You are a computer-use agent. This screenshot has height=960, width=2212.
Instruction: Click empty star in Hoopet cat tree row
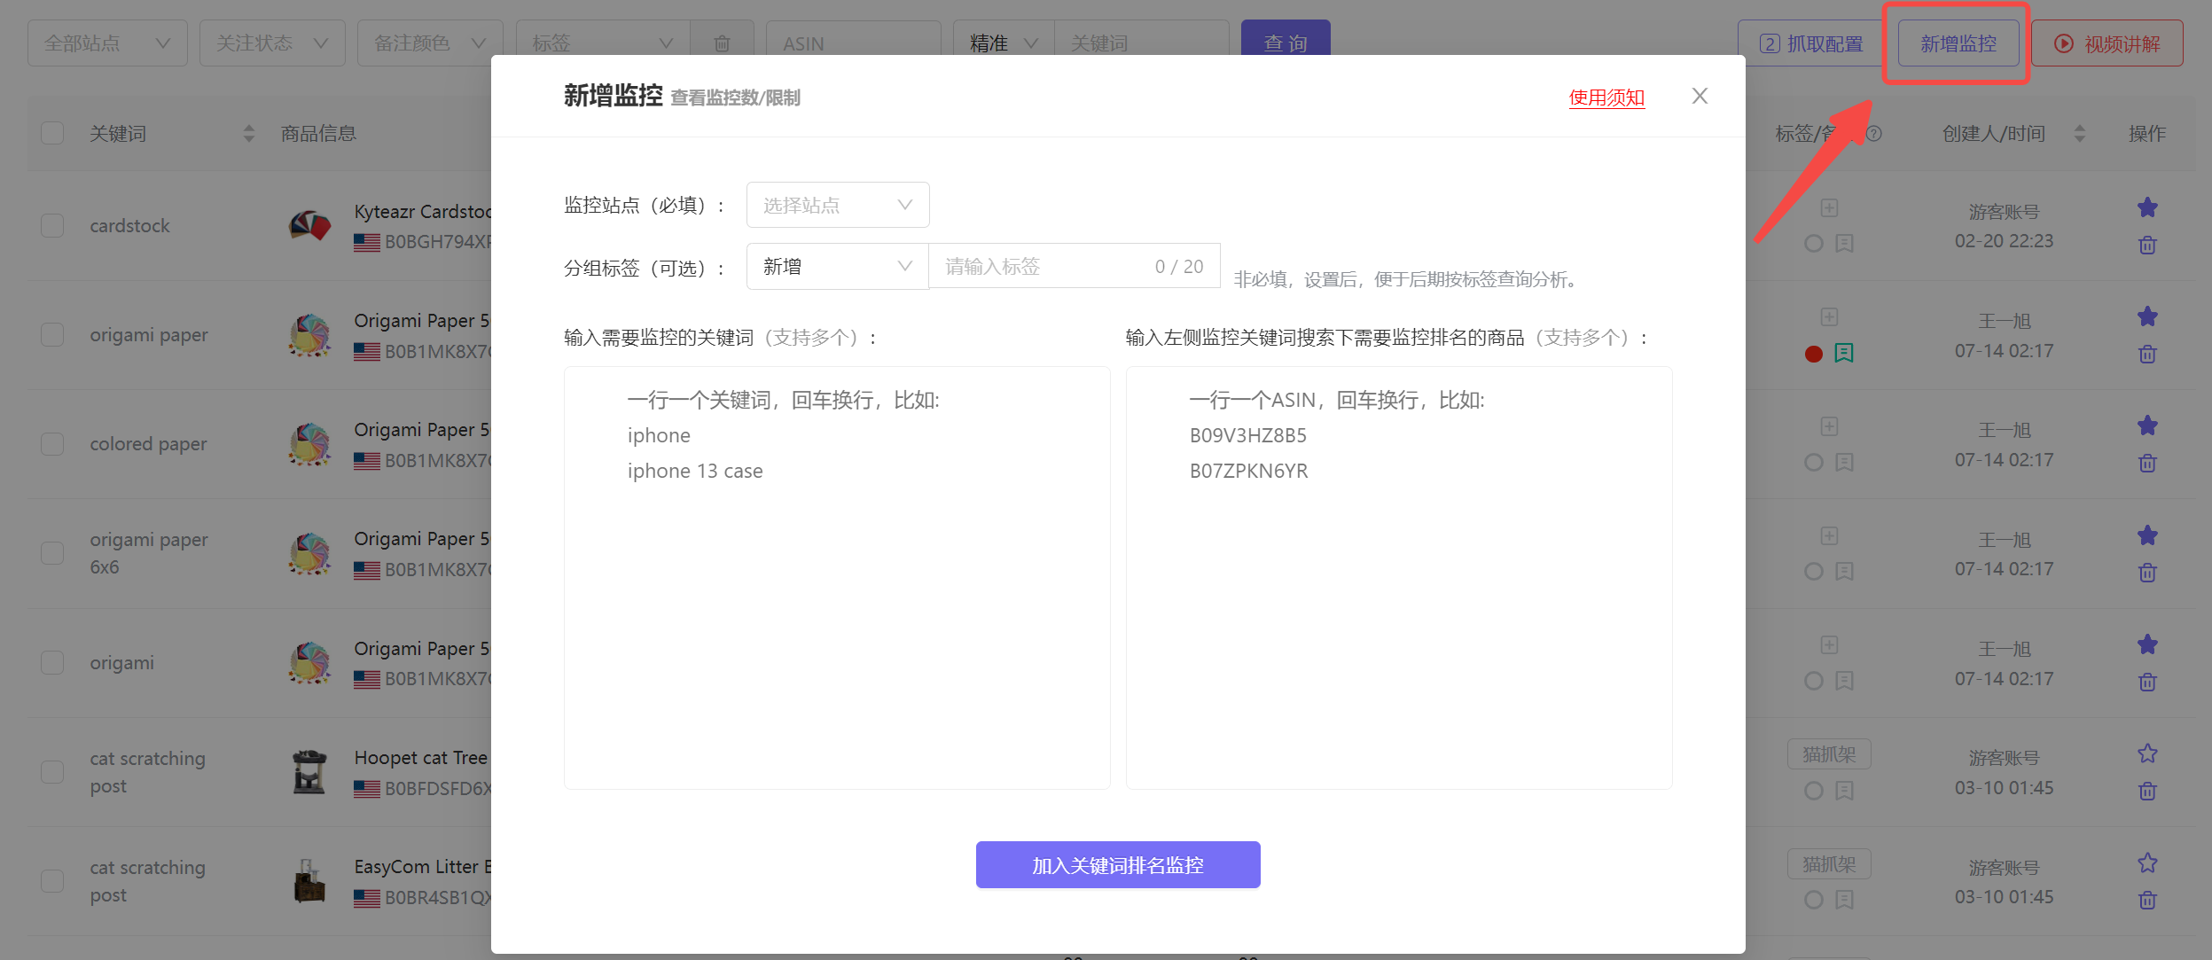(x=2146, y=753)
